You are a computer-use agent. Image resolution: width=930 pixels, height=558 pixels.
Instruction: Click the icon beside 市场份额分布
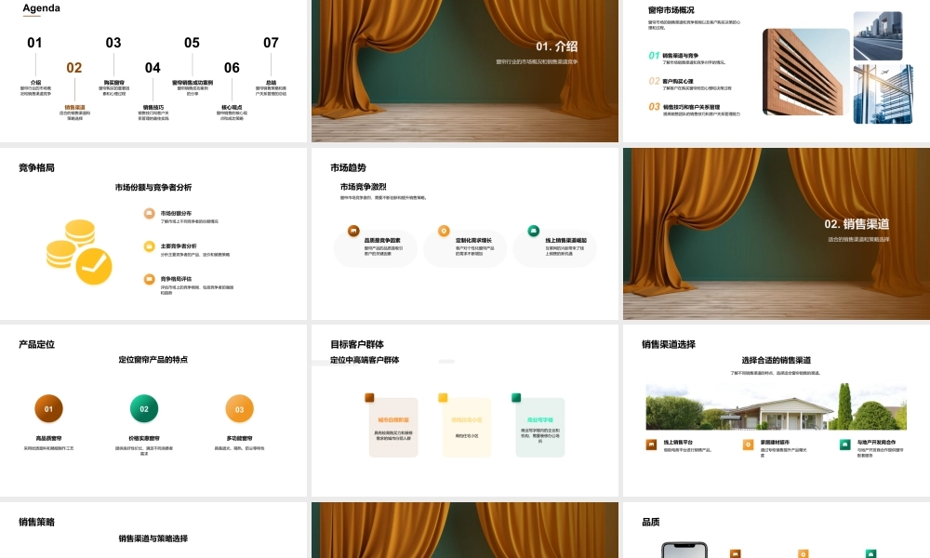(150, 214)
